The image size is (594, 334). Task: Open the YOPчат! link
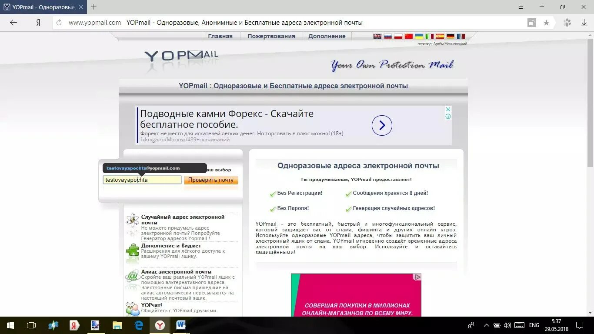click(x=152, y=305)
